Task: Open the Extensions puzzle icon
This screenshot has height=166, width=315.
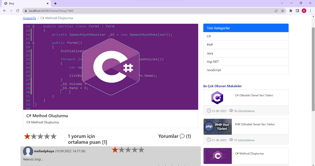Action: pos(291,11)
